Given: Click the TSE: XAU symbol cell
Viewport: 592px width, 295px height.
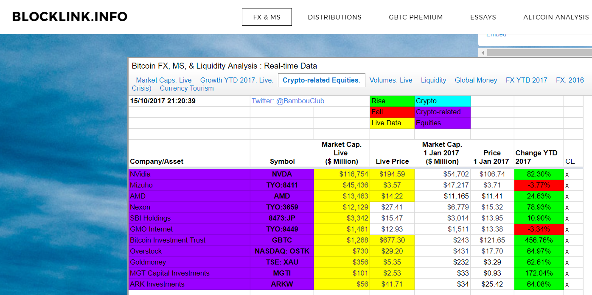Looking at the screenshot, I should click(282, 262).
